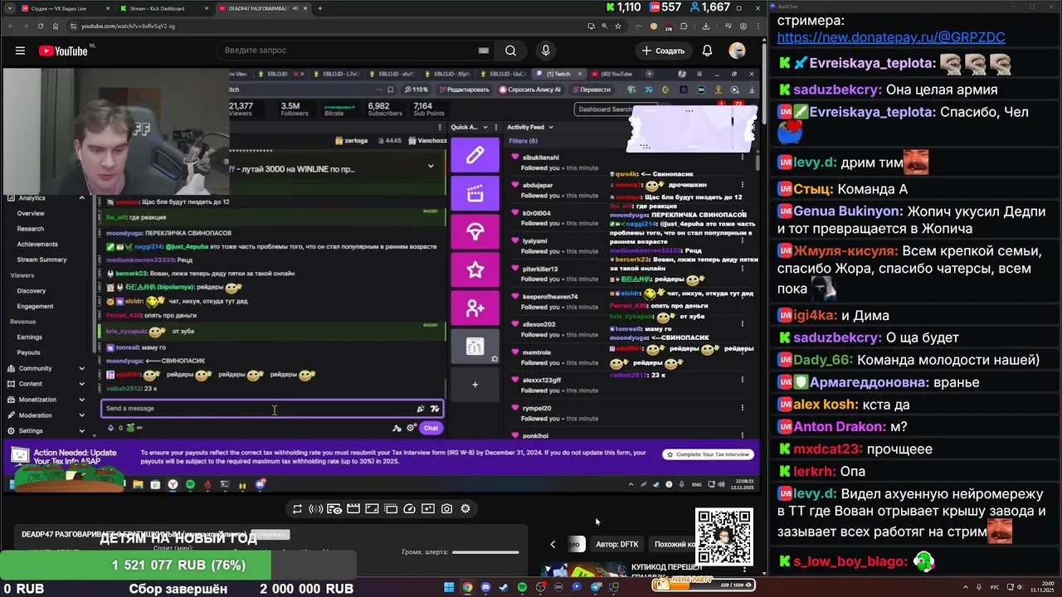Image resolution: width=1062 pixels, height=597 pixels.
Task: Open Chrome from Windows taskbar
Action: pos(467,587)
